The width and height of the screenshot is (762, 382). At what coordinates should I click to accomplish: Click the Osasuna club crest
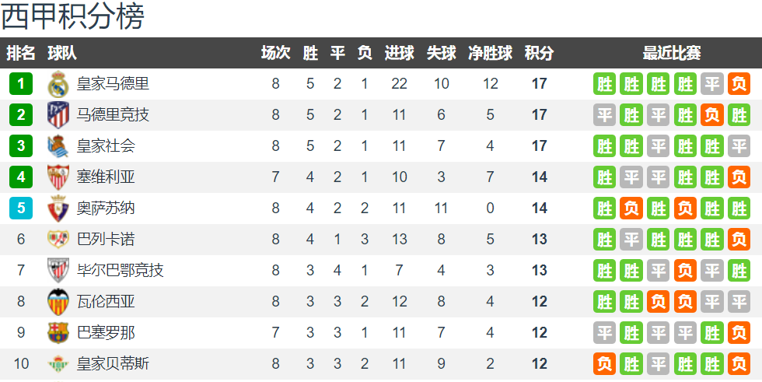tap(58, 209)
